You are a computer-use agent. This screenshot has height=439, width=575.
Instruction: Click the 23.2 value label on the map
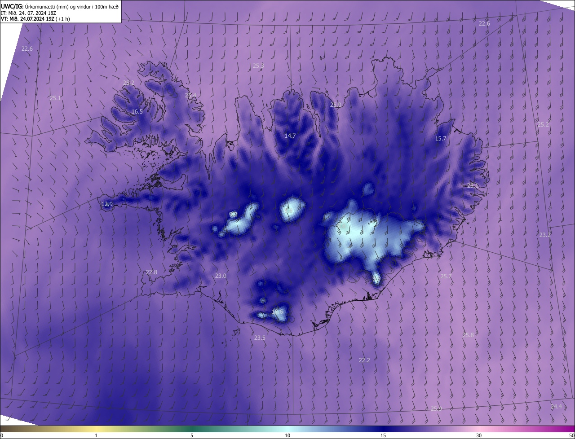pos(545,235)
